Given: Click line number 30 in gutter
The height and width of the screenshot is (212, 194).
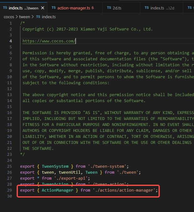Looking at the screenshot, I should pyautogui.click(x=9, y=196).
